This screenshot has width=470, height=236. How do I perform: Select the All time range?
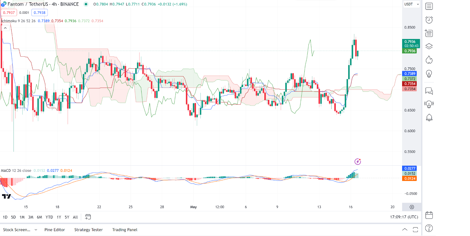coord(75,217)
